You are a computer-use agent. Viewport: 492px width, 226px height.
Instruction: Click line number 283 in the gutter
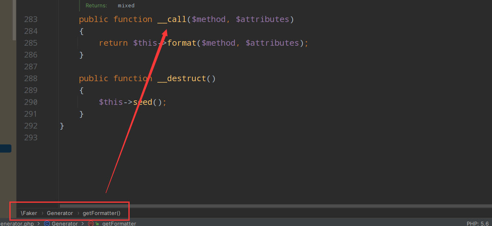pos(31,19)
